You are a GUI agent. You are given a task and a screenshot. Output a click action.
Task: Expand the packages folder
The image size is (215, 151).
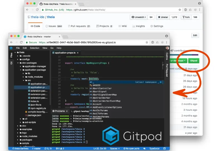tap(18, 140)
